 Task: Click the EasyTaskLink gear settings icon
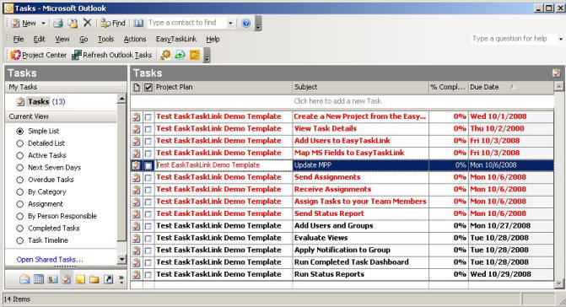click(x=165, y=55)
